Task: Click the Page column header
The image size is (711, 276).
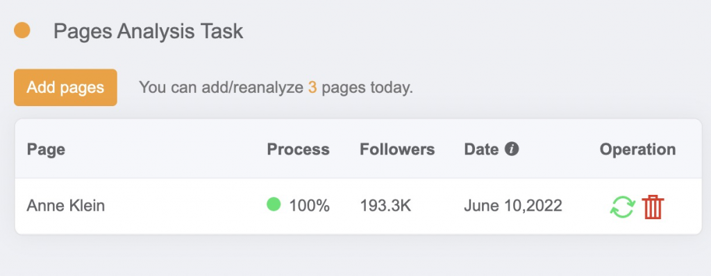Action: 46,150
